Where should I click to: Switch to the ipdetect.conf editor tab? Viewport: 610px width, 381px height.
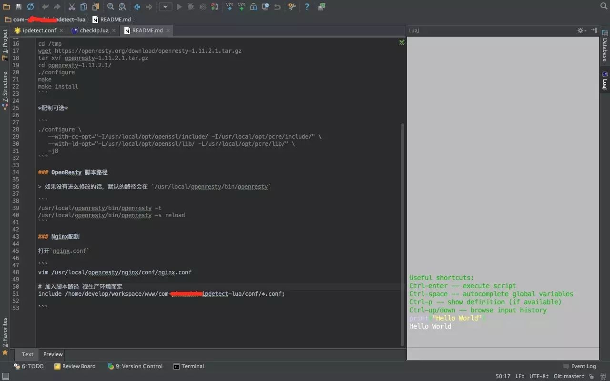tap(40, 30)
